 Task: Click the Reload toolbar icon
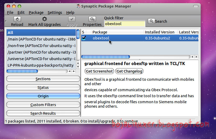tap(17, 19)
